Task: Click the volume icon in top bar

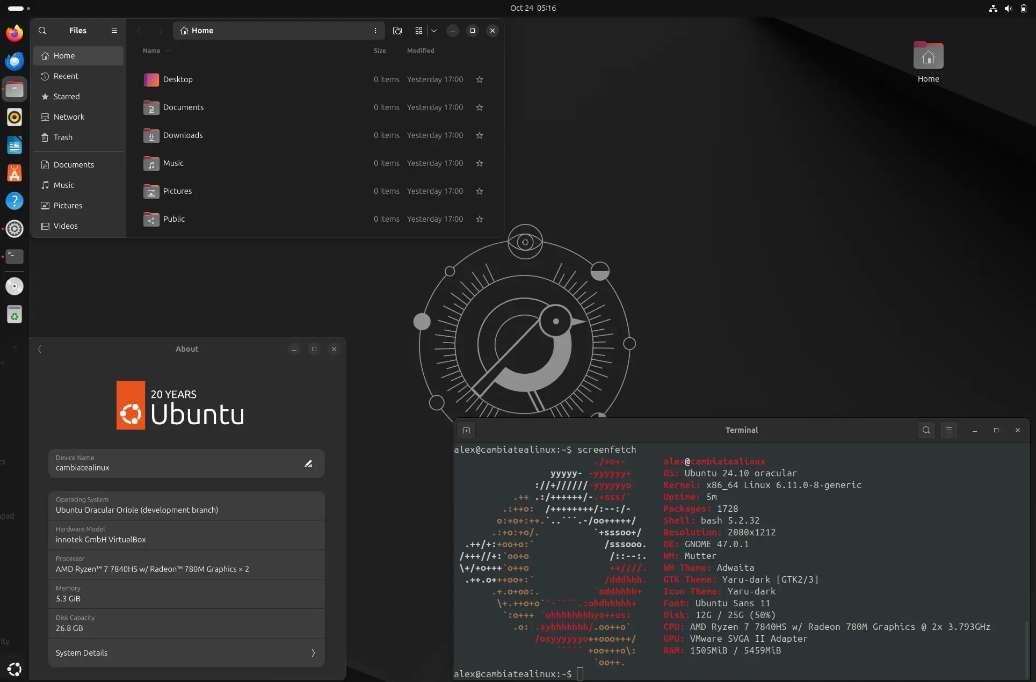Action: [1008, 8]
